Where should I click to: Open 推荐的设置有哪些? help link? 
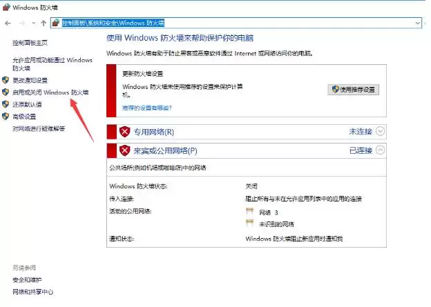[147, 108]
